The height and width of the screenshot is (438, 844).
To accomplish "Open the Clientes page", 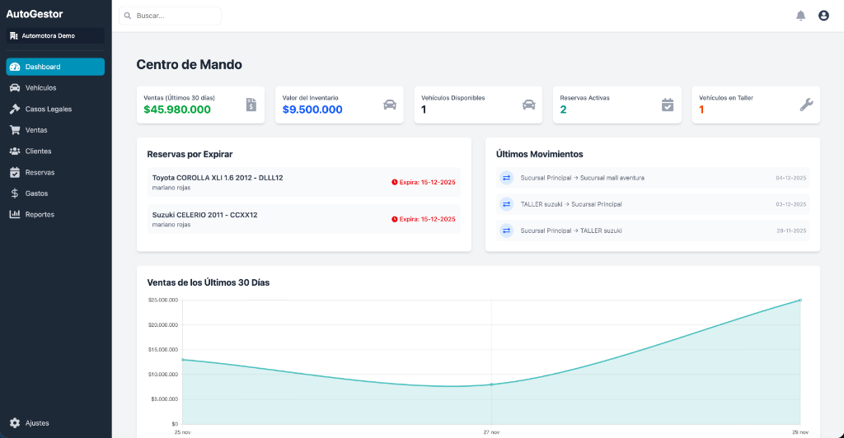I will [38, 151].
